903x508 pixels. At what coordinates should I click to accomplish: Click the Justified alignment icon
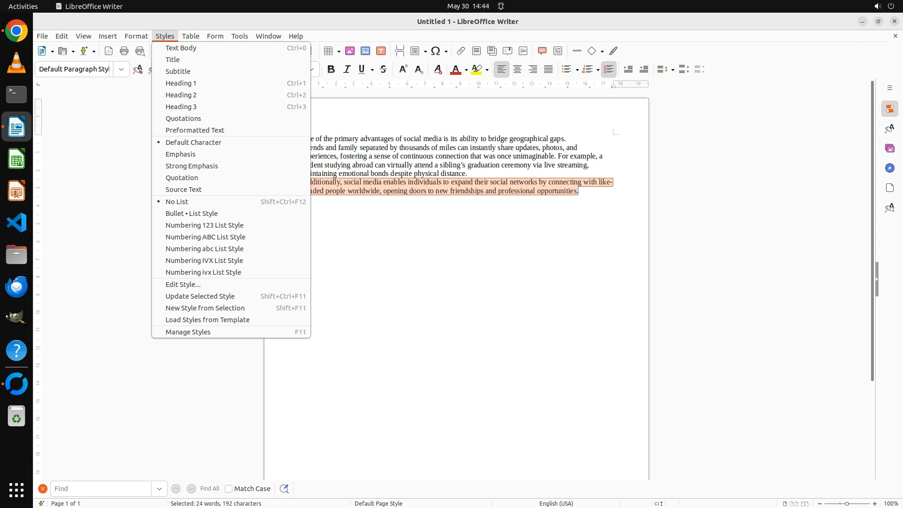[548, 69]
